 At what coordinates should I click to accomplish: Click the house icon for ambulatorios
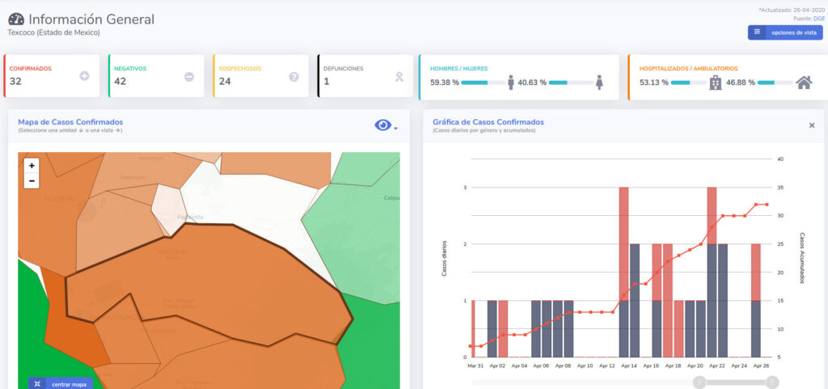pyautogui.click(x=804, y=82)
